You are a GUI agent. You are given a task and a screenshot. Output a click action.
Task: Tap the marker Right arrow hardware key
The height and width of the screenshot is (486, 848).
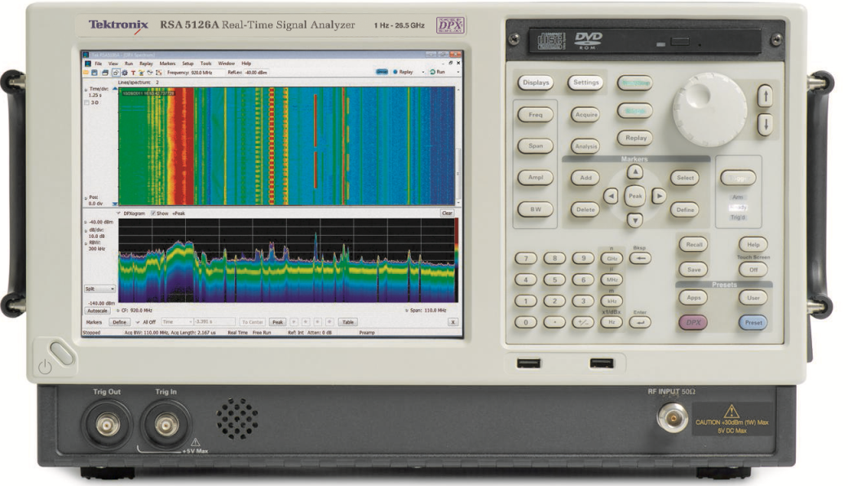pos(658,196)
